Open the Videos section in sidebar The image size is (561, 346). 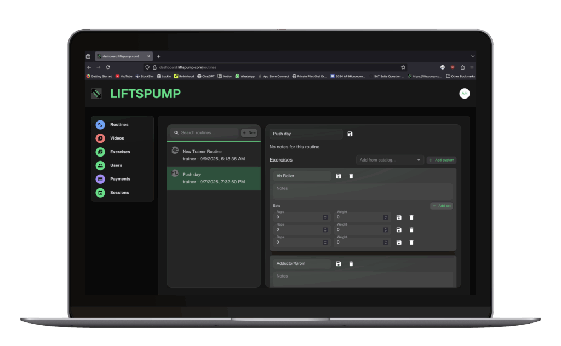117,139
